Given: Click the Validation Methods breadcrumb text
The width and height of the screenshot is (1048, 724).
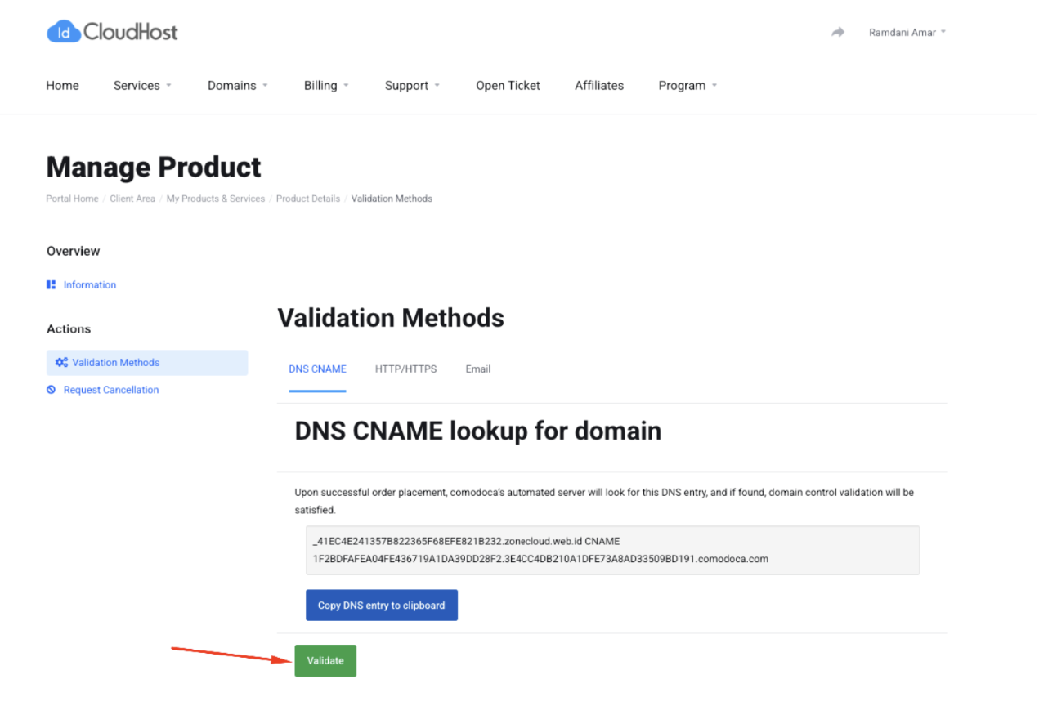Looking at the screenshot, I should tap(392, 199).
